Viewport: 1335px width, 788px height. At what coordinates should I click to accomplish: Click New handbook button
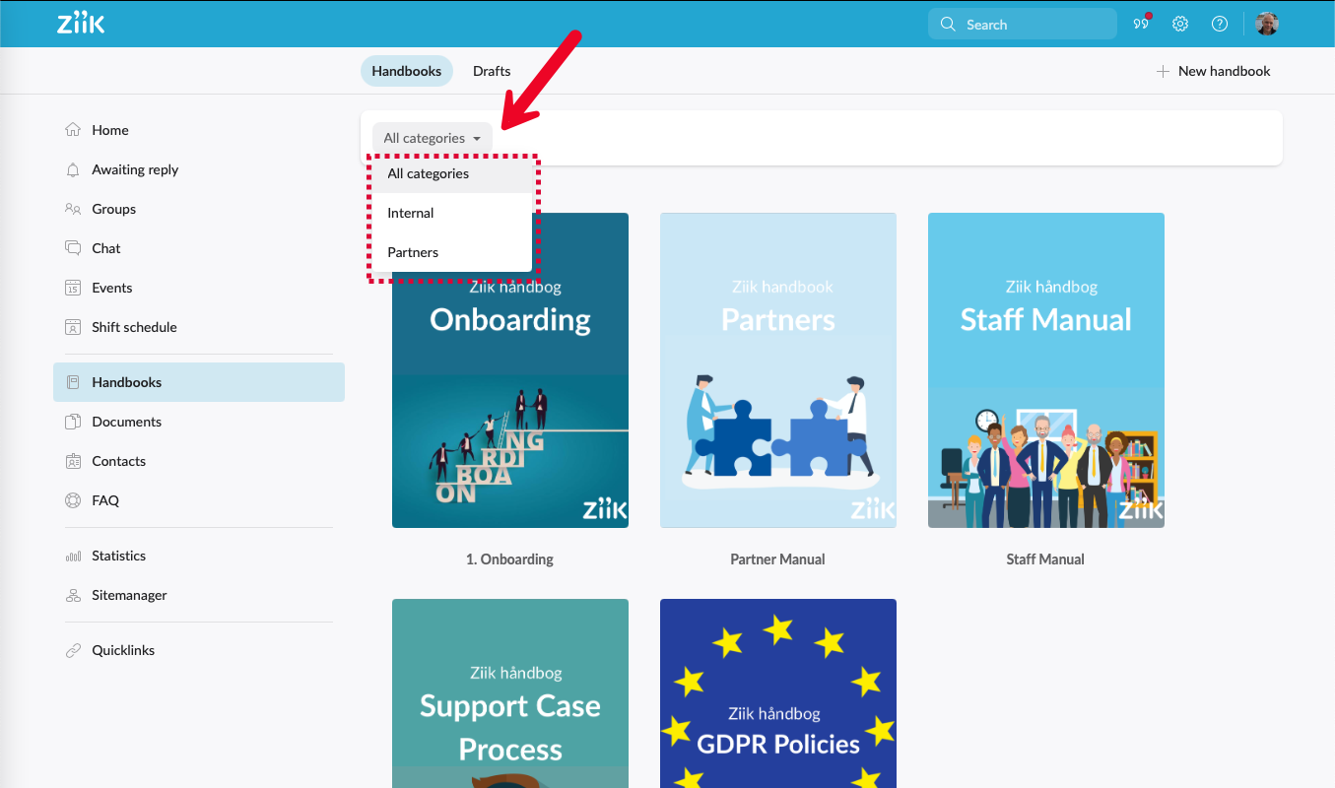(x=1213, y=71)
